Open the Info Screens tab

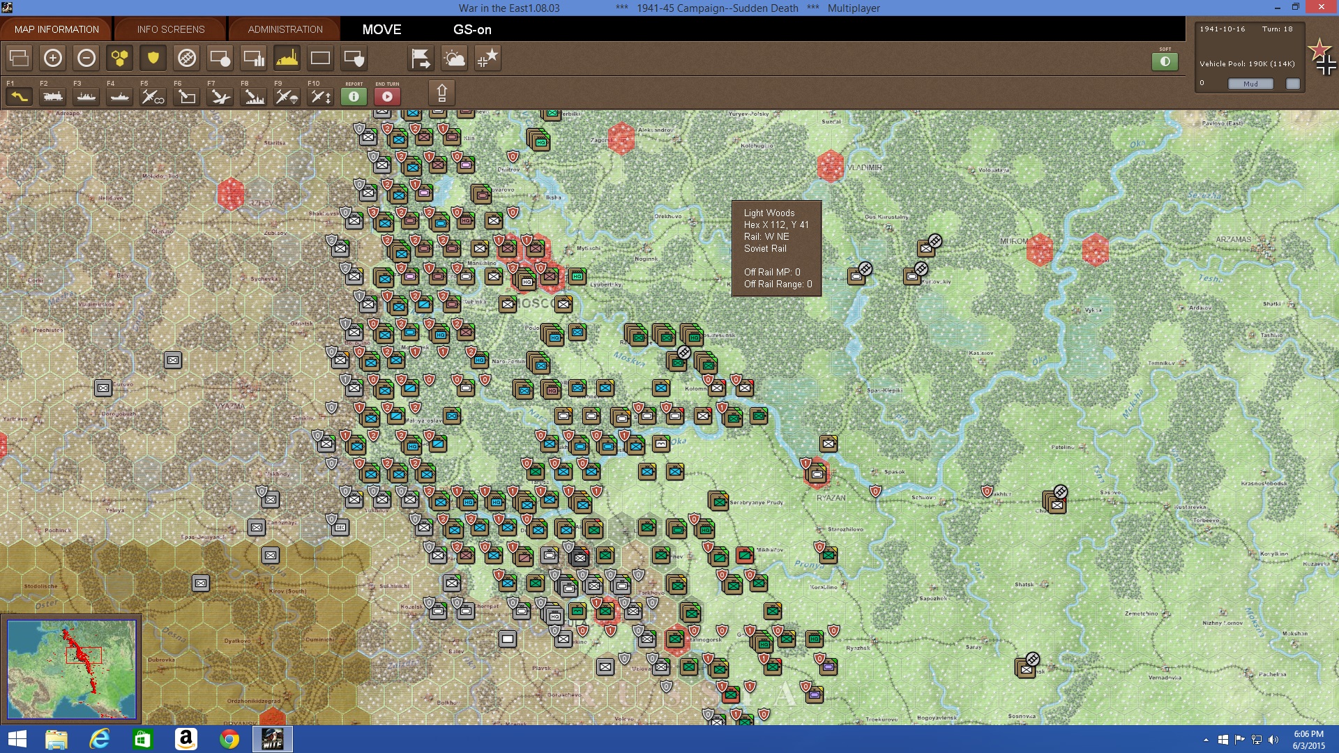(x=171, y=29)
